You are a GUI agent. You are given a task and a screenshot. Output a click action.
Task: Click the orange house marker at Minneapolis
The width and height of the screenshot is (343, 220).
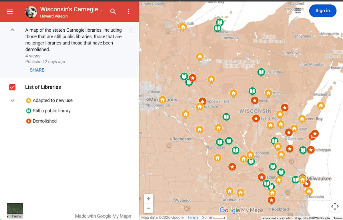pyautogui.click(x=162, y=100)
